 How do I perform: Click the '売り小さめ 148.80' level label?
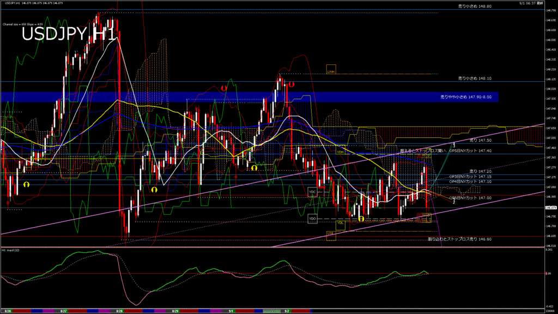point(475,6)
